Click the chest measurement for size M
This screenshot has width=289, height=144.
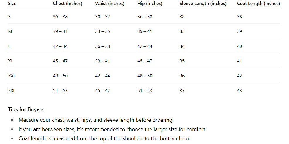pyautogui.click(x=60, y=31)
